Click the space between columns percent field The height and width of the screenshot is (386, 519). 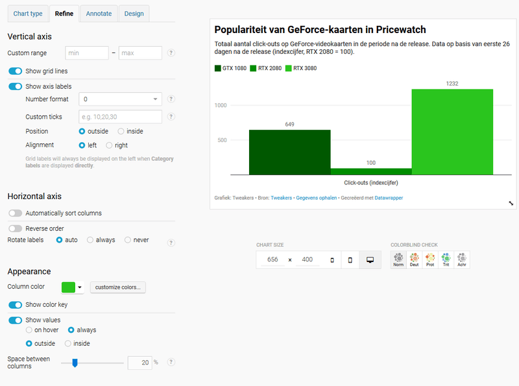coord(140,363)
